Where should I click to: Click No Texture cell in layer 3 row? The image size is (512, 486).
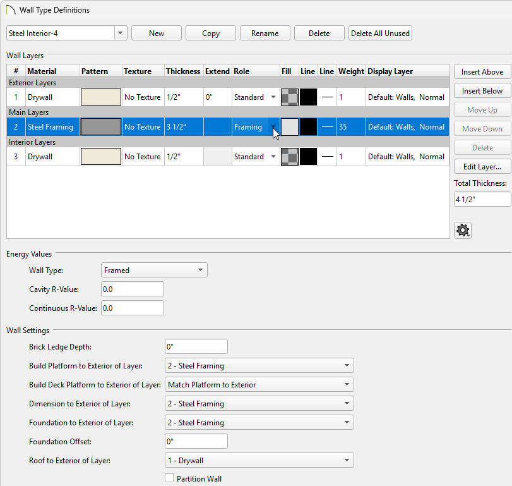pyautogui.click(x=143, y=157)
